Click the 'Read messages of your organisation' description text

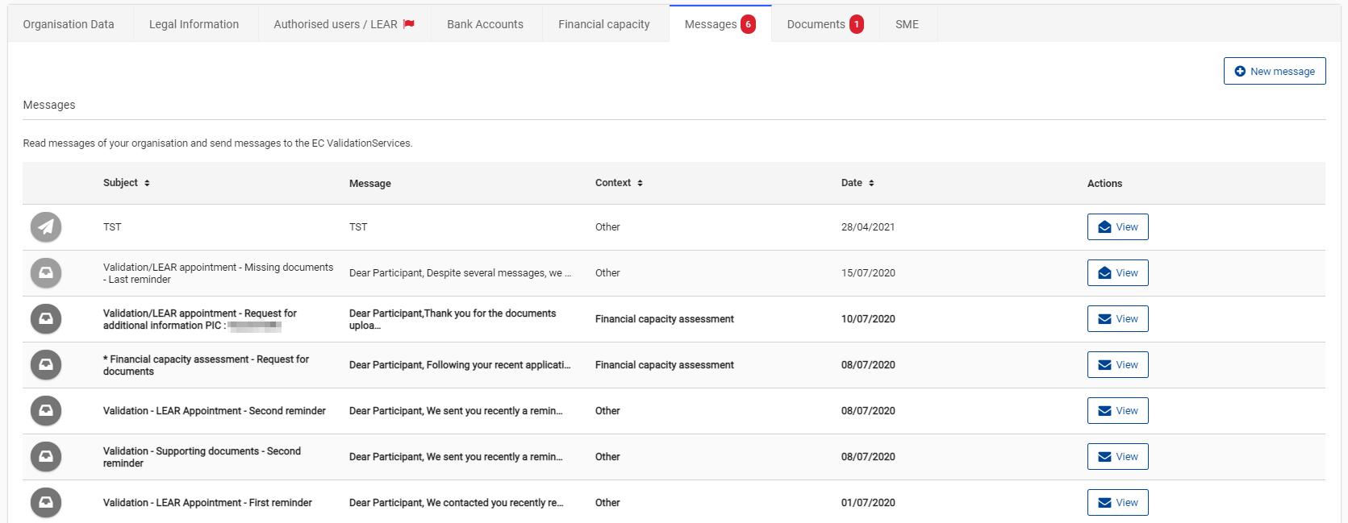click(218, 143)
